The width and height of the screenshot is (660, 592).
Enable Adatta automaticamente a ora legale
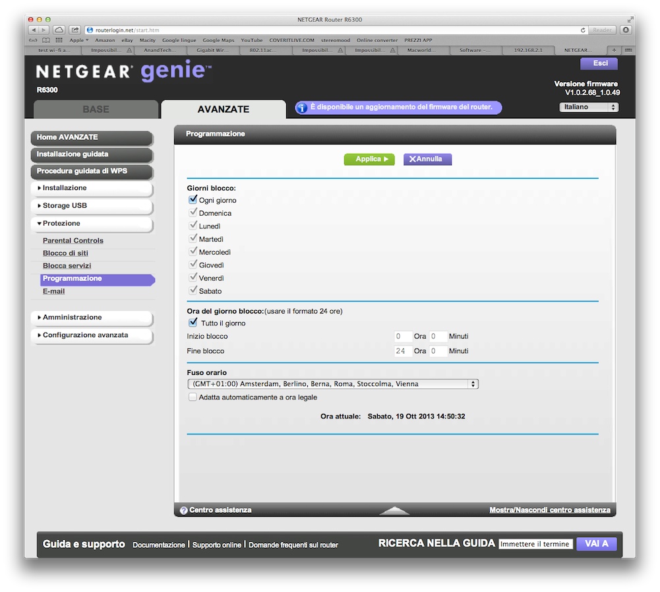[x=193, y=397]
